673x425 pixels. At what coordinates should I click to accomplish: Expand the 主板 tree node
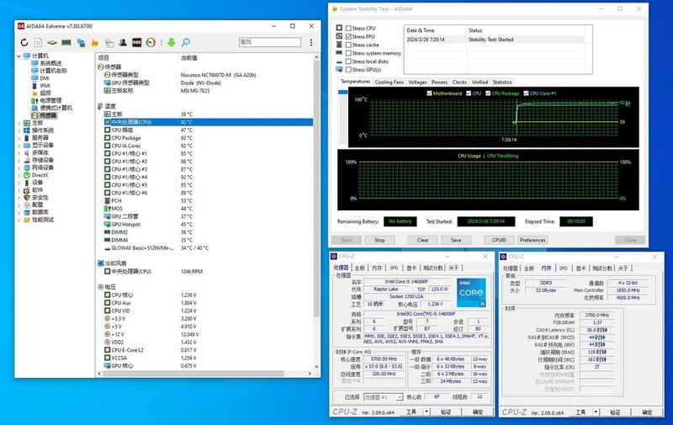[20, 123]
